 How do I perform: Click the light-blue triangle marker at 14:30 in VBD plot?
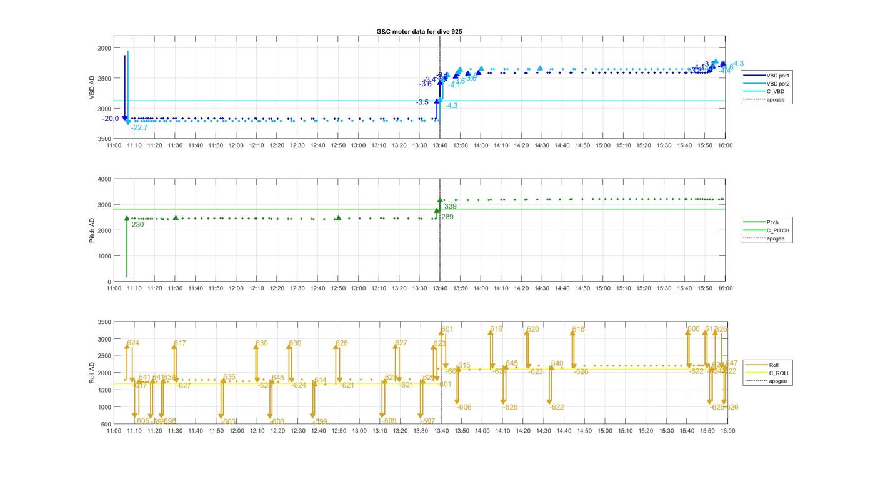coord(540,68)
